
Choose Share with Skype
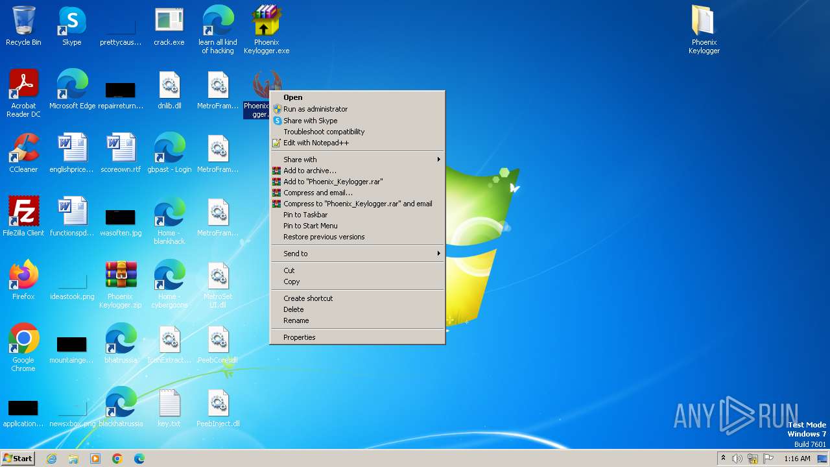[x=357, y=121]
